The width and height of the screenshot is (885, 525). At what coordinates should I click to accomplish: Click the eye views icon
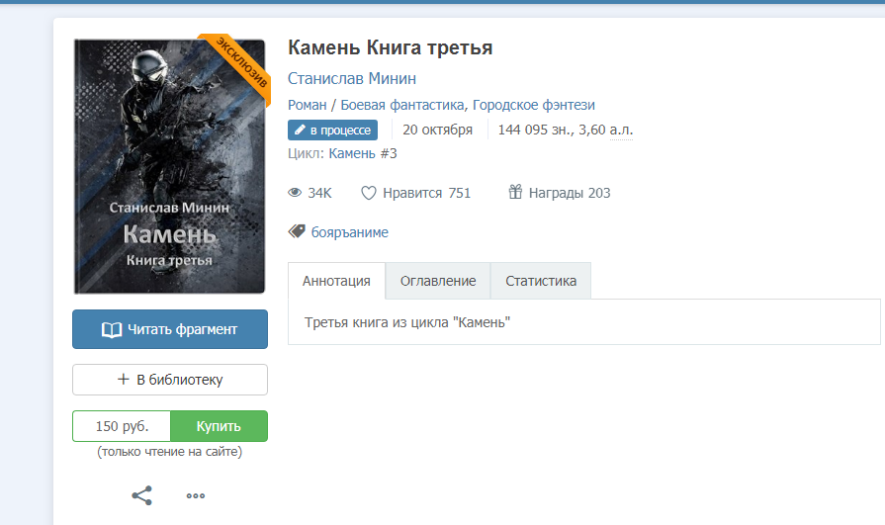click(x=295, y=193)
